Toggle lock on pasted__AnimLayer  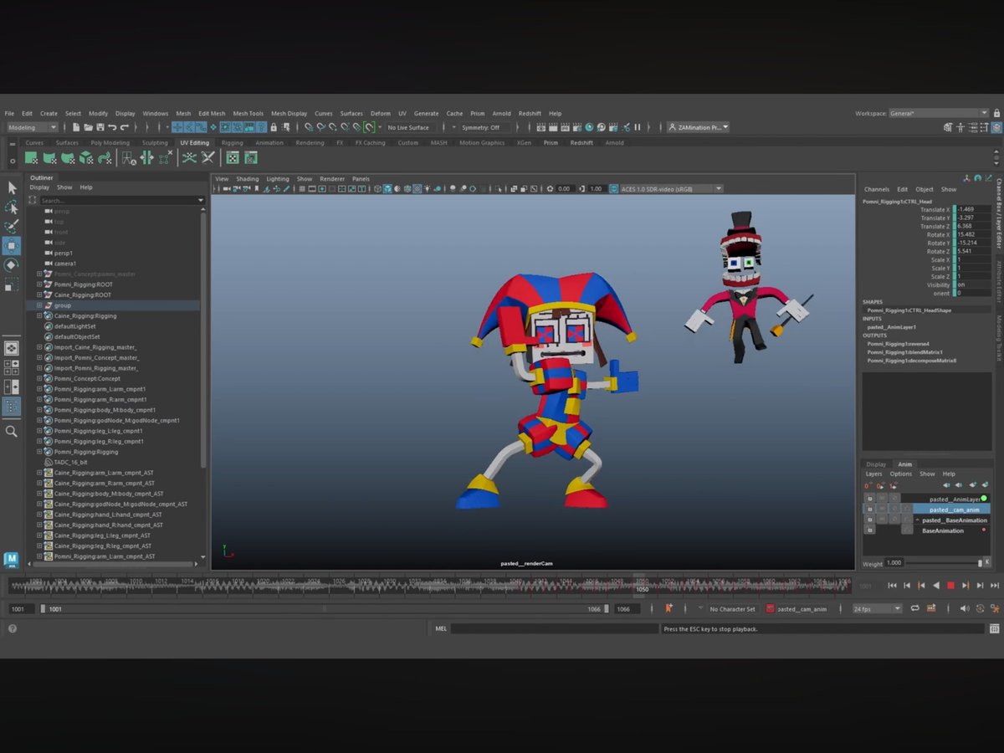click(869, 499)
